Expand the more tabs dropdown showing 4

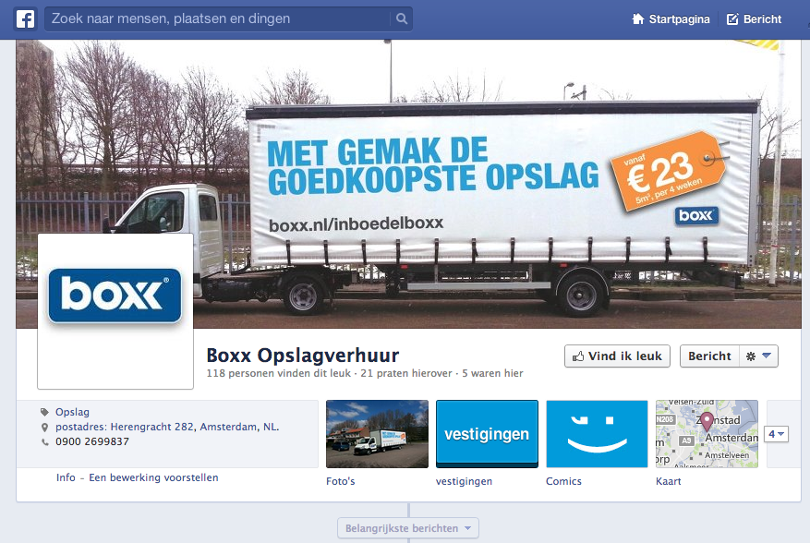tap(777, 434)
